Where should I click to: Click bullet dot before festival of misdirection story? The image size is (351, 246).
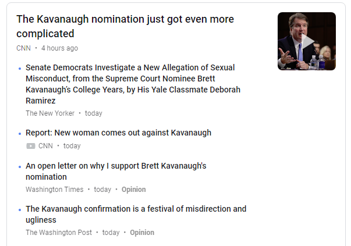(x=20, y=209)
